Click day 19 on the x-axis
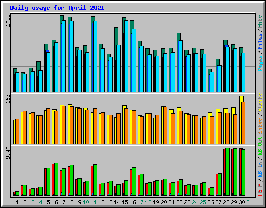 point(156,202)
